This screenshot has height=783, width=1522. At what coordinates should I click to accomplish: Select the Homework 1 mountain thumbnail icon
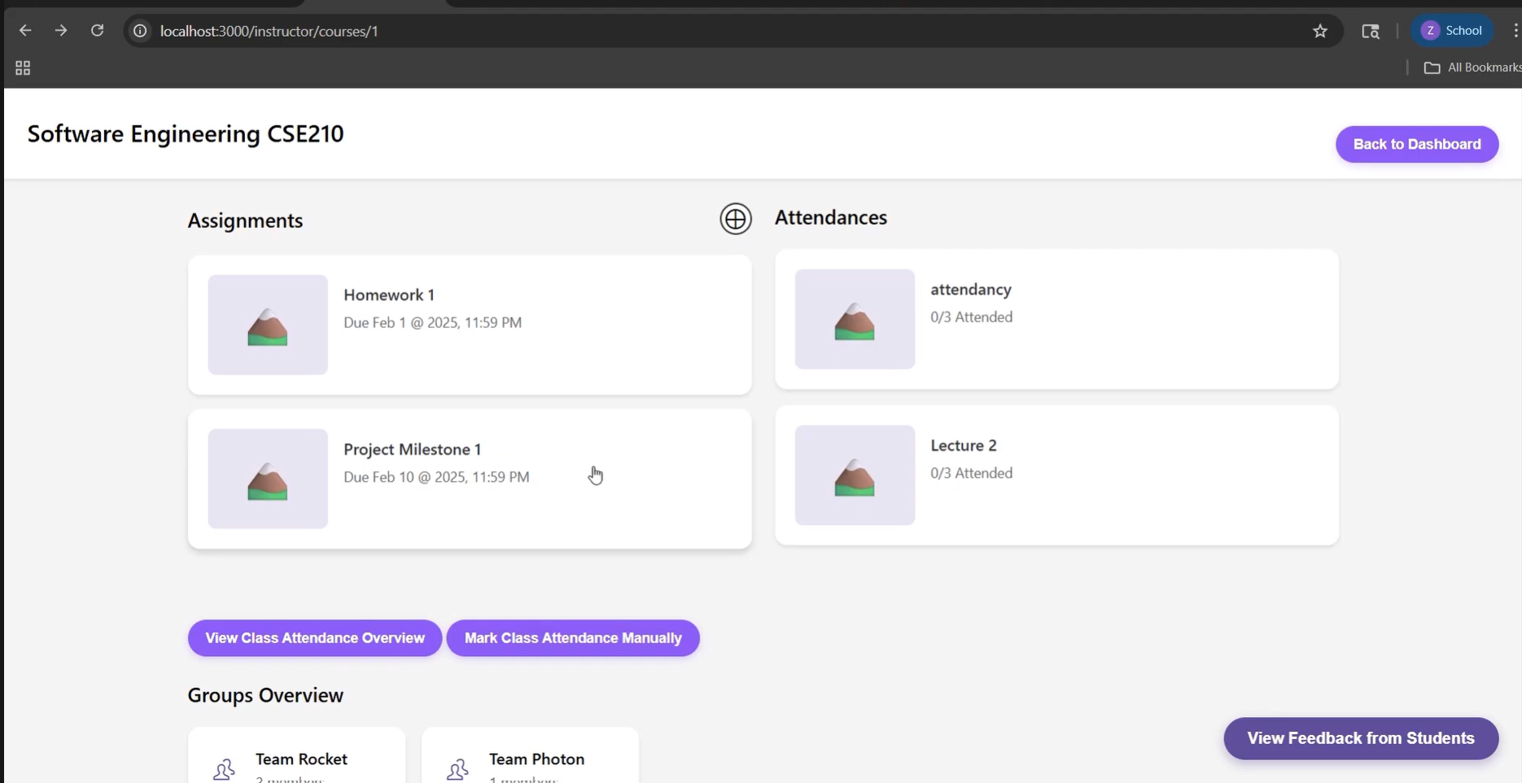click(x=267, y=325)
